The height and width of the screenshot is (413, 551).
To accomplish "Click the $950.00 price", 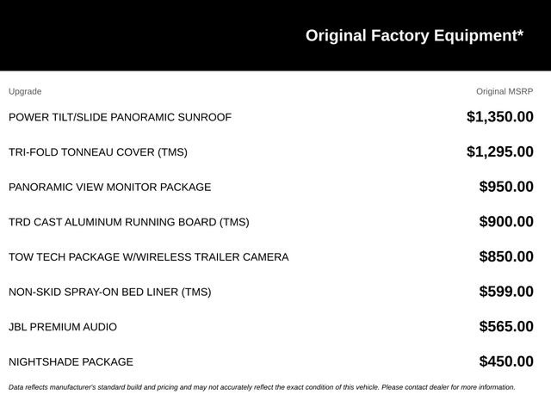I will pos(506,187).
